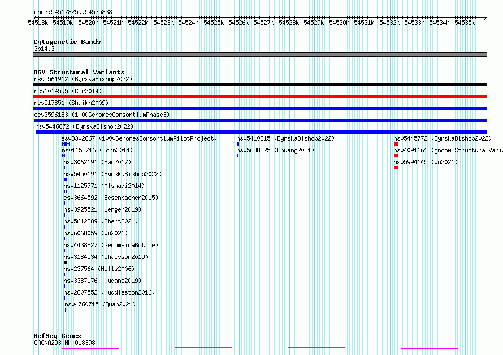Viewport: 503px width, 355px height.
Task: Select nsv4438827 (GenomeinaBottle) variant
Action: [x=111, y=245]
